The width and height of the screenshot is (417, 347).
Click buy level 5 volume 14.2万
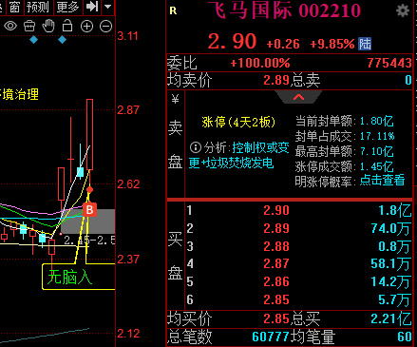tap(391, 282)
